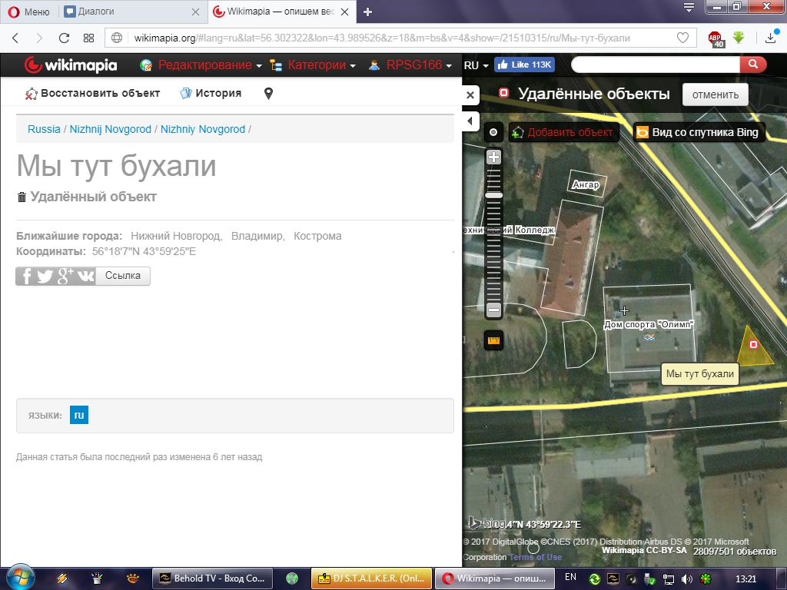Click Добавить объект on map
The width and height of the screenshot is (787, 590).
pyautogui.click(x=563, y=132)
